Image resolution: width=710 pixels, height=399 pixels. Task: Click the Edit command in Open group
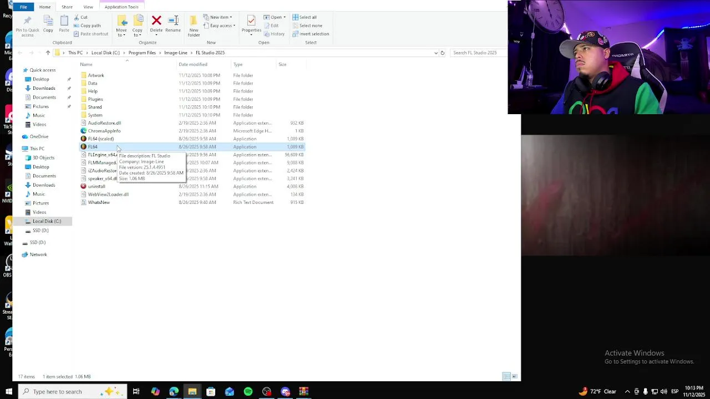[271, 25]
